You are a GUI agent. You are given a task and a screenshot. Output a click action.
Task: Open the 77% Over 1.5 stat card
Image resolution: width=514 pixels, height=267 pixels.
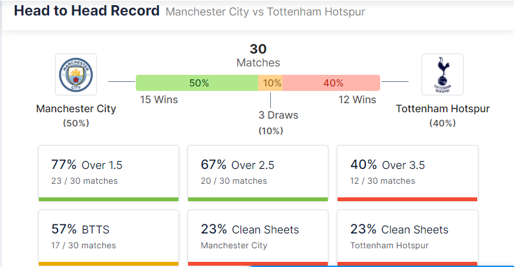[109, 173]
